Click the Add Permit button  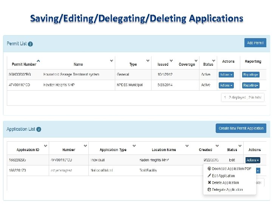tap(255, 43)
